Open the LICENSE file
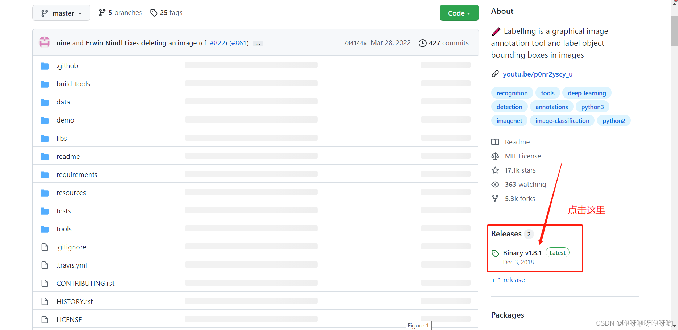The width and height of the screenshot is (678, 330). [69, 319]
